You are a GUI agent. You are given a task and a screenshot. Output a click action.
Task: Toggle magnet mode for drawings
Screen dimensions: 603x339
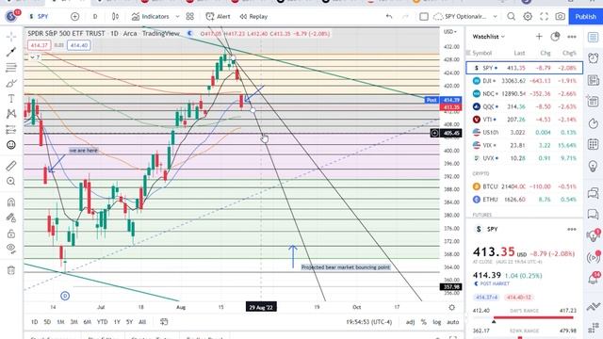11,202
